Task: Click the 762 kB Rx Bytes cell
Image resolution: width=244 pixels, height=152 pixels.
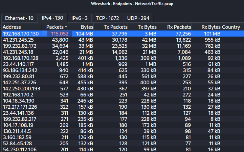Action: point(213,46)
